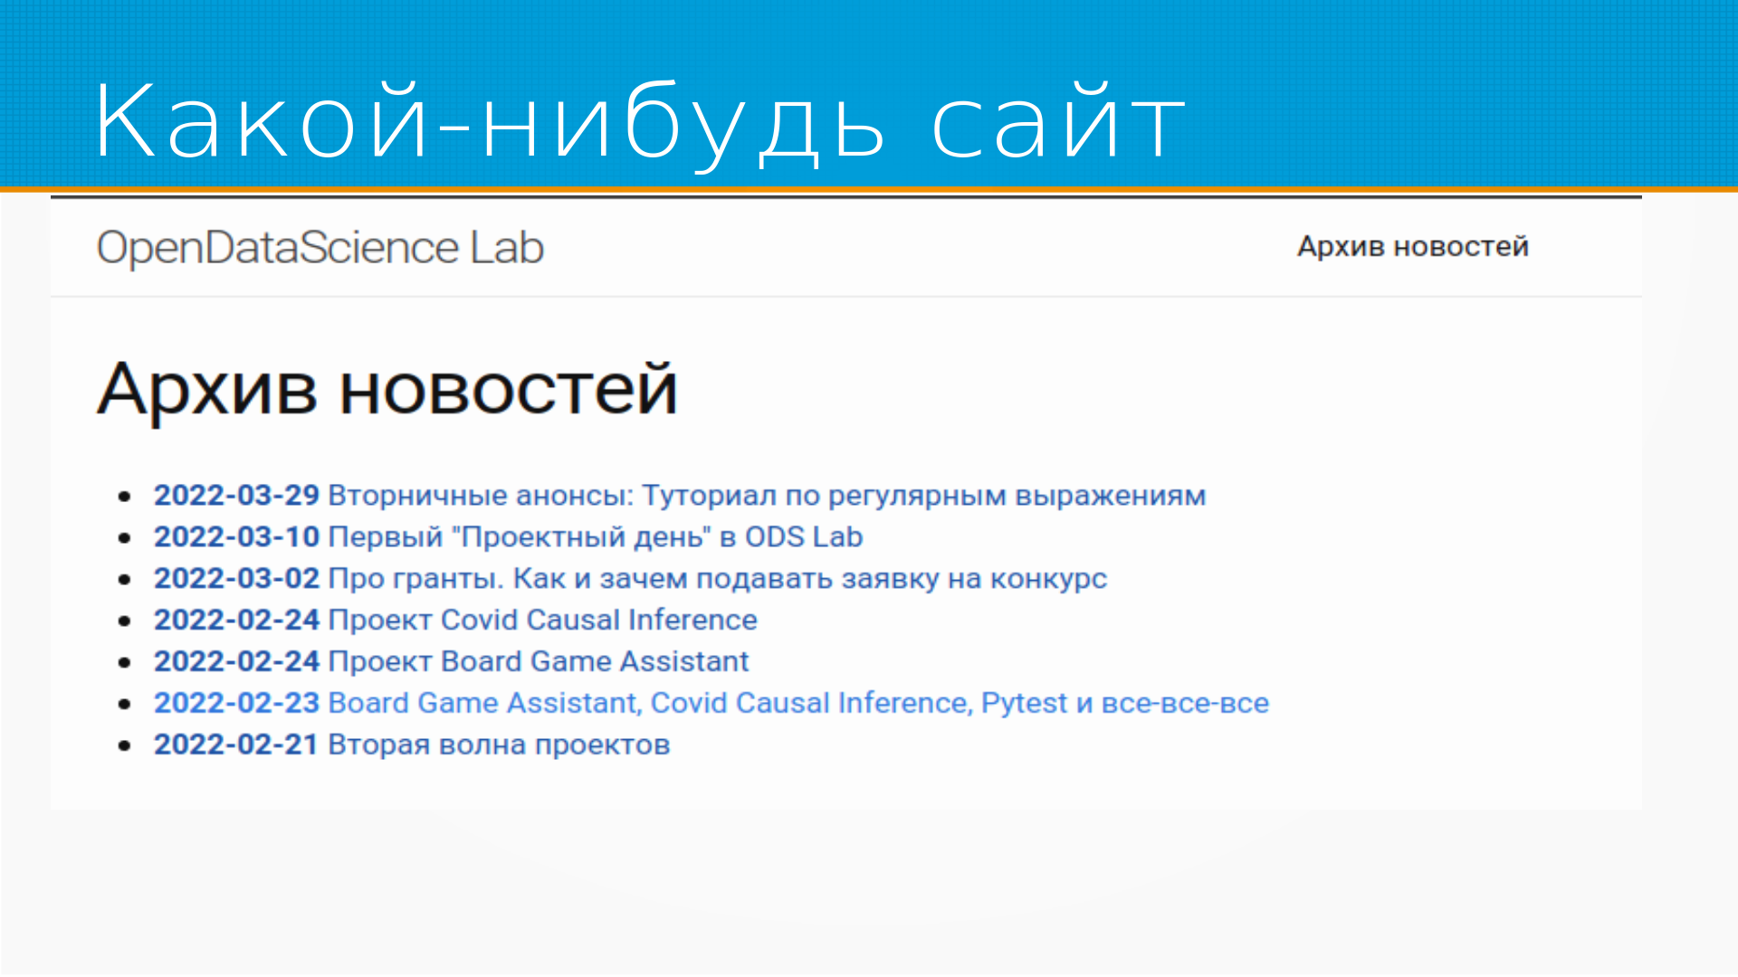
Task: Open Проект Covid Causal Inference post
Action: (x=542, y=621)
